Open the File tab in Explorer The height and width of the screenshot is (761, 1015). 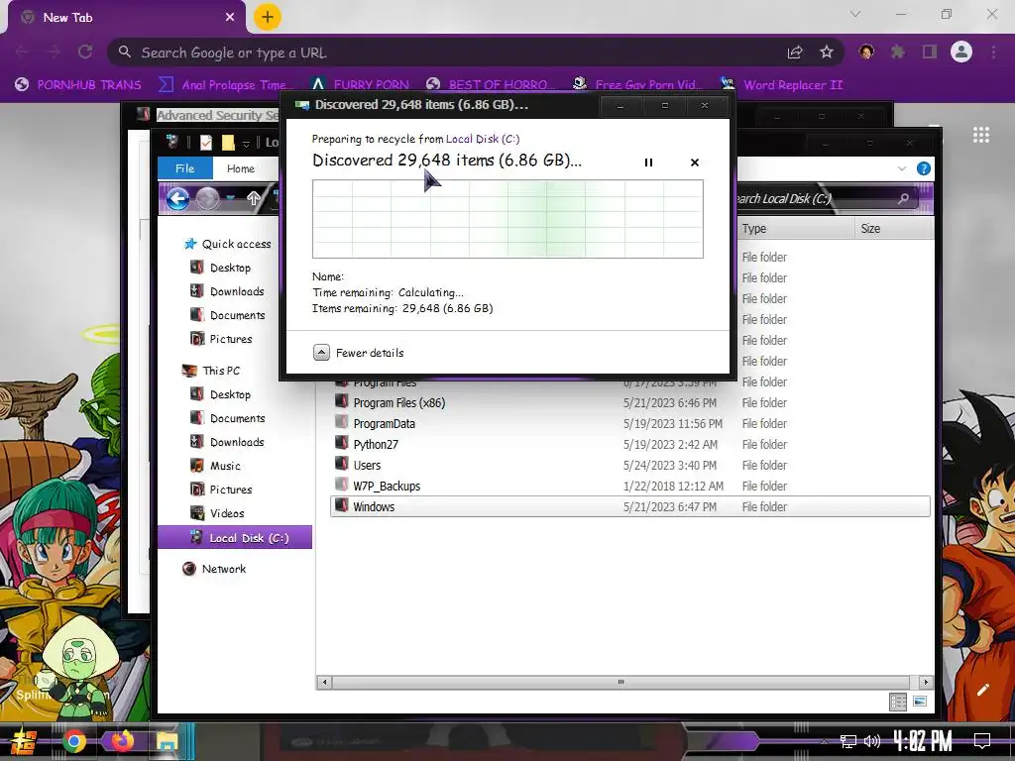tap(185, 168)
